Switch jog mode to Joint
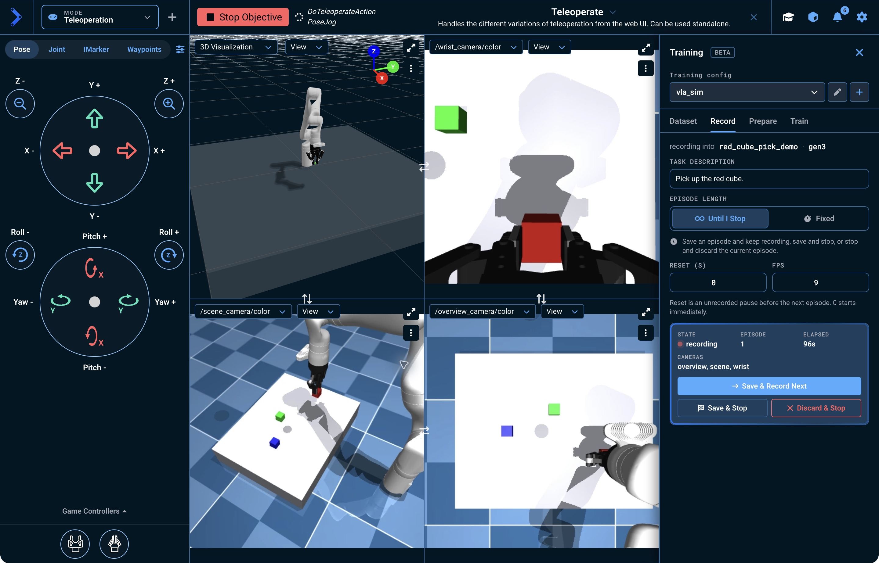This screenshot has height=563, width=879. click(57, 49)
